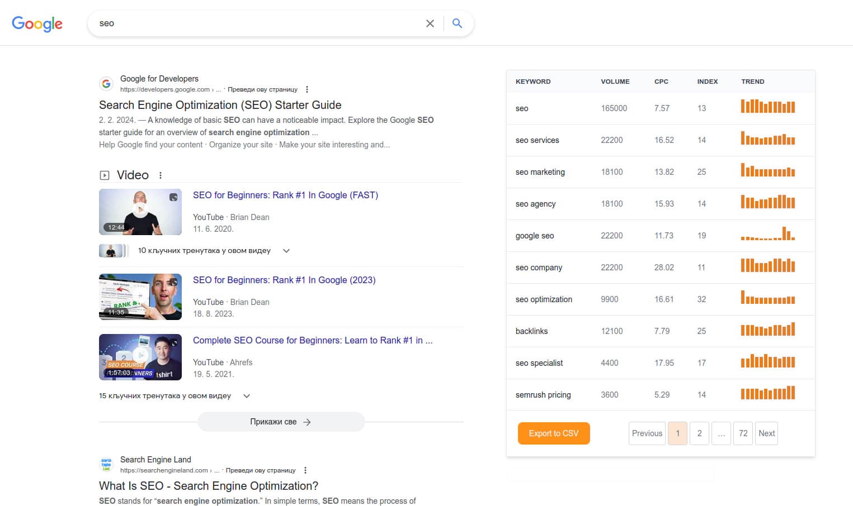
Task: Open 'Complete SEO Course for Beginners' video link
Action: pos(313,340)
